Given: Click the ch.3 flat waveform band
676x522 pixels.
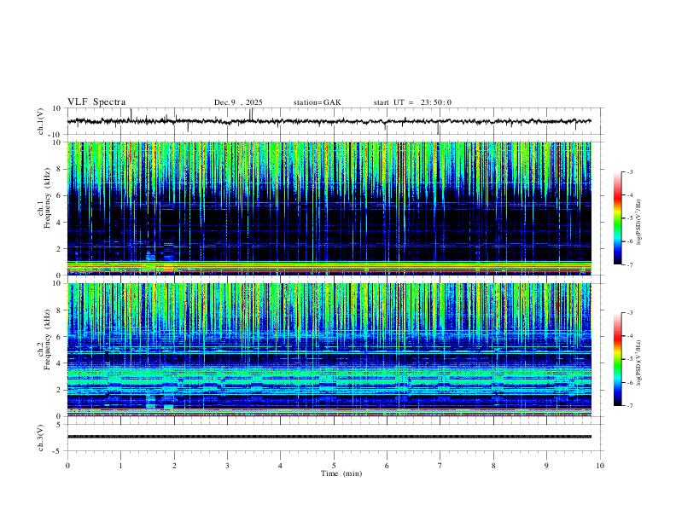Looking at the screenshot, I should pos(329,437).
